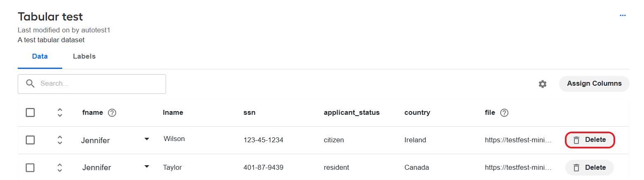This screenshot has height=180, width=644.
Task: Focus the Search input field
Action: pyautogui.click(x=92, y=84)
